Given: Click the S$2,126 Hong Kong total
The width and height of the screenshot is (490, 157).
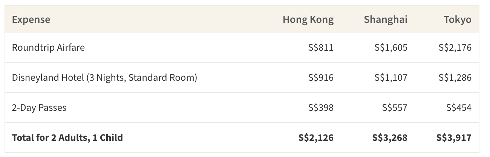Looking at the screenshot, I should (316, 138).
